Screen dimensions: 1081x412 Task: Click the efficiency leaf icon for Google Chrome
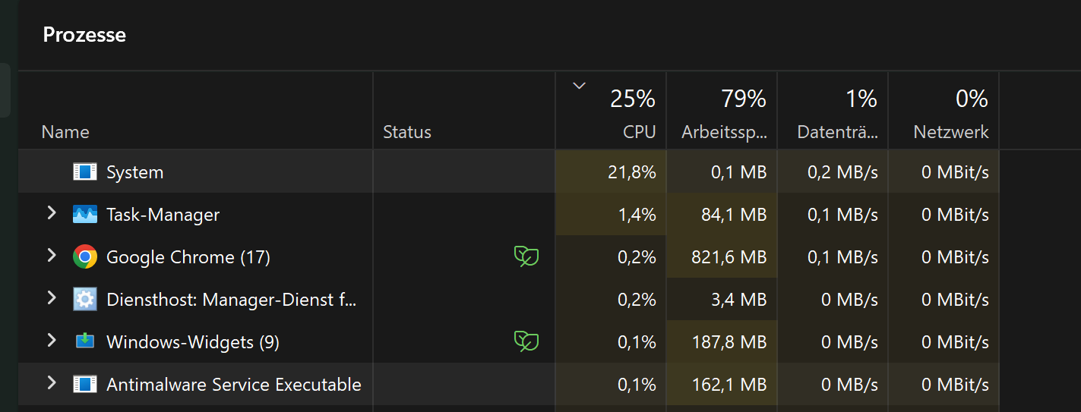tap(526, 257)
